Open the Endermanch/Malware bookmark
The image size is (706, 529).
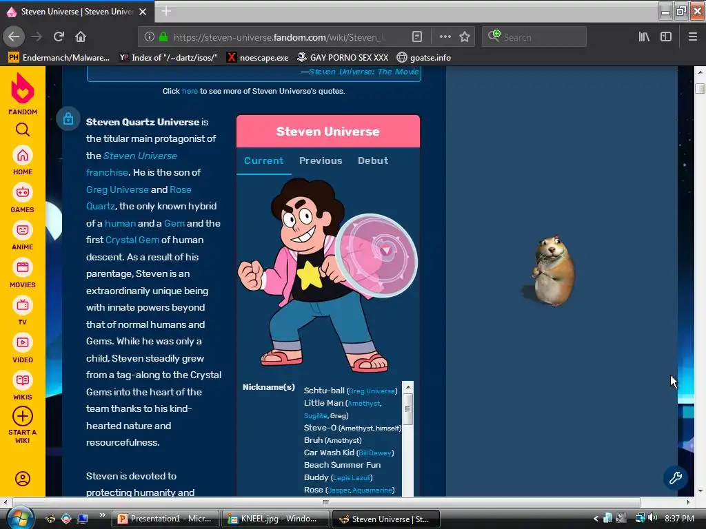click(59, 58)
